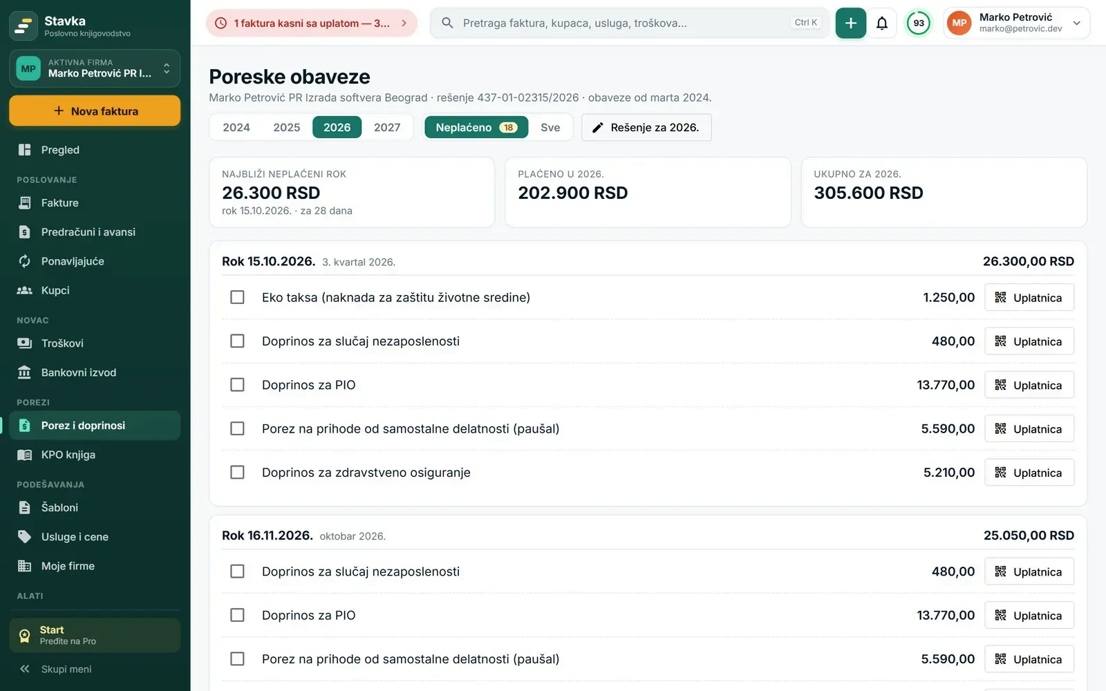The image size is (1106, 691).
Task: Open Start plan upgrade to Pro
Action: (95, 635)
